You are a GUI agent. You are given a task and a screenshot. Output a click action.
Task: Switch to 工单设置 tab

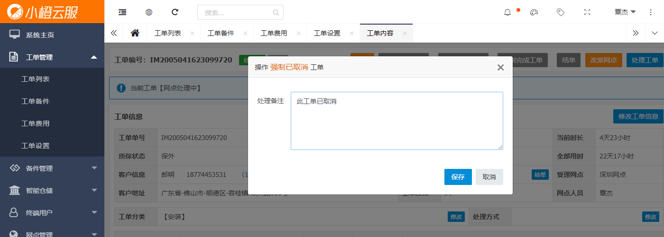coord(327,33)
